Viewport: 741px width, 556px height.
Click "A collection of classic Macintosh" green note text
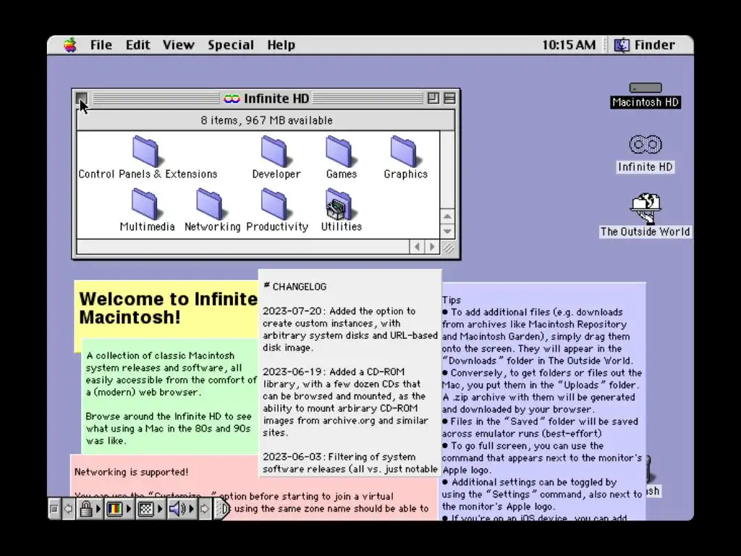pos(172,374)
